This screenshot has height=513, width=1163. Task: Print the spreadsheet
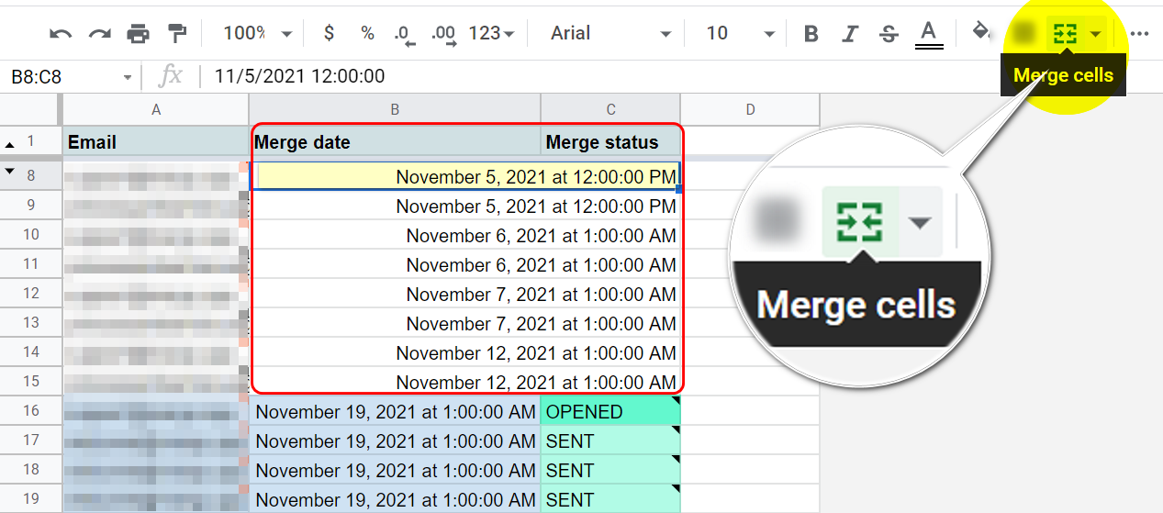point(138,34)
